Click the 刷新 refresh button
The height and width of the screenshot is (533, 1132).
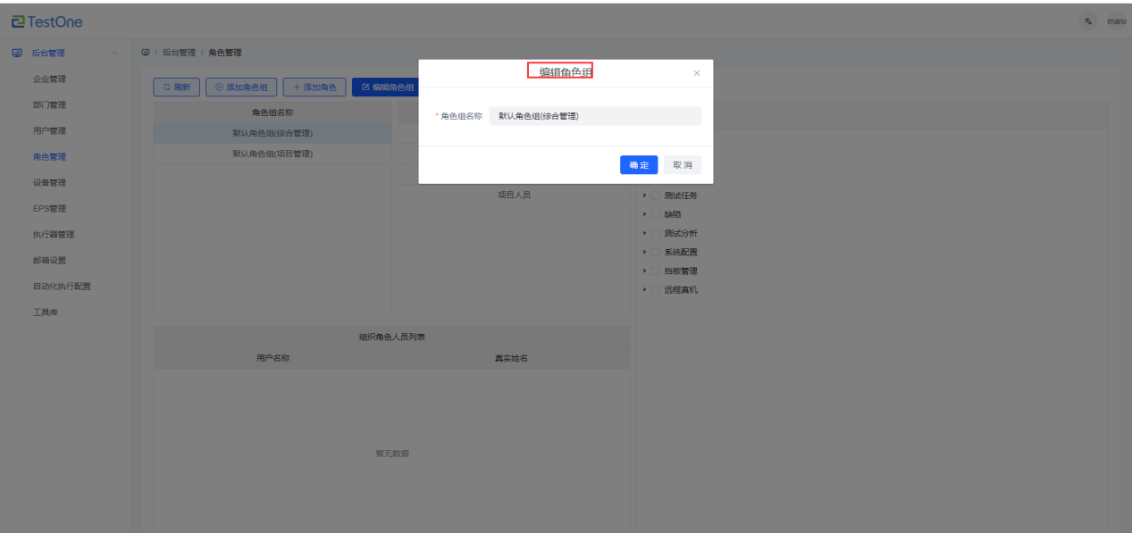coord(176,87)
